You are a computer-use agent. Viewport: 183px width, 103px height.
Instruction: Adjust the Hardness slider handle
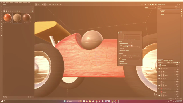tap(132, 42)
